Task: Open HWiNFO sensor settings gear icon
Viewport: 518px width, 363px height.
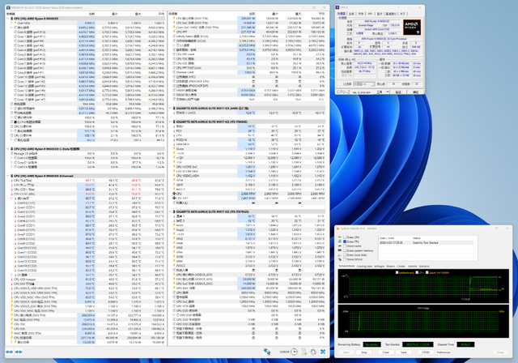Action: 313,352
